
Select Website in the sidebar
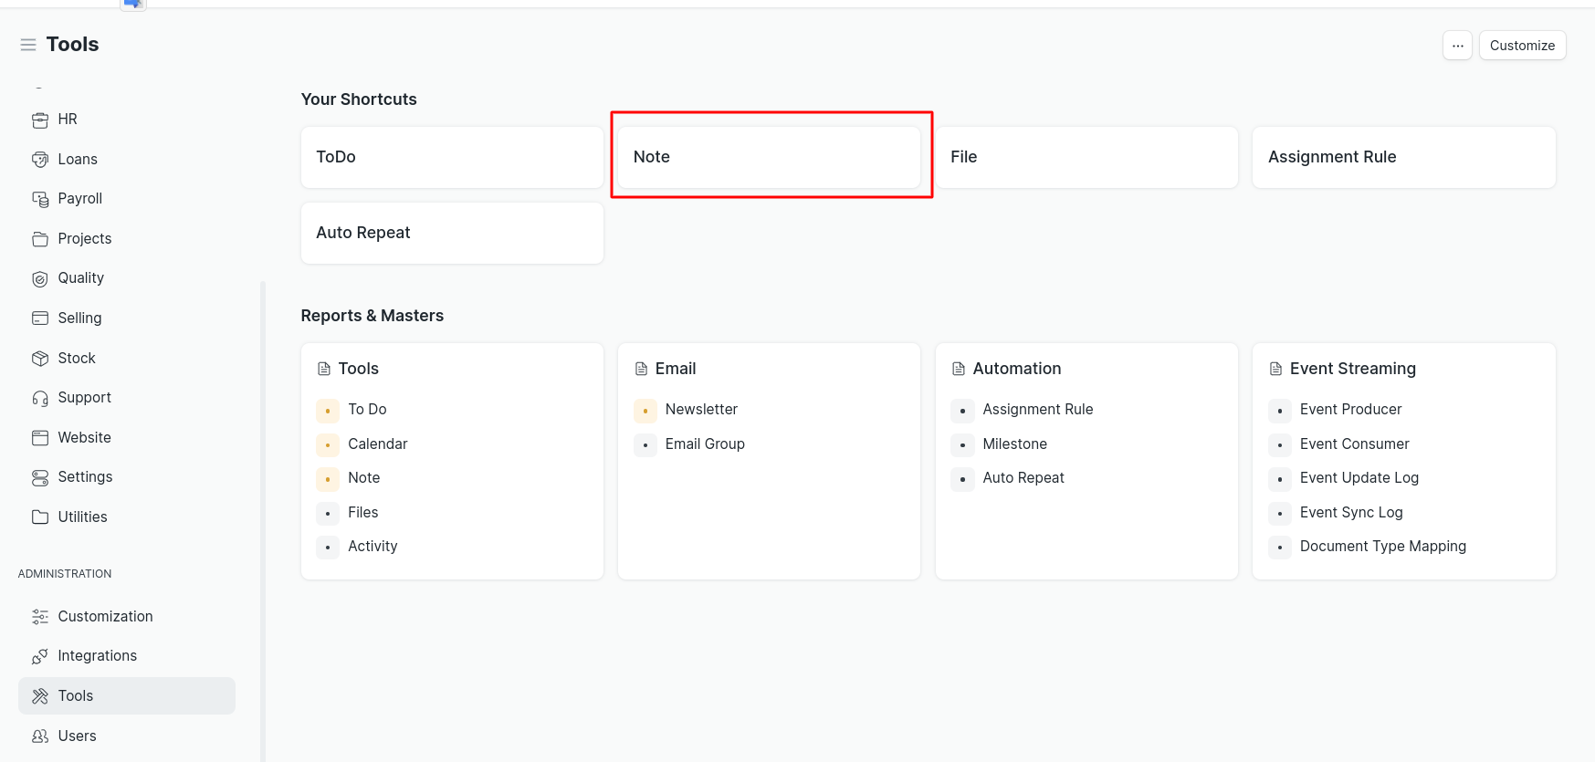click(84, 437)
